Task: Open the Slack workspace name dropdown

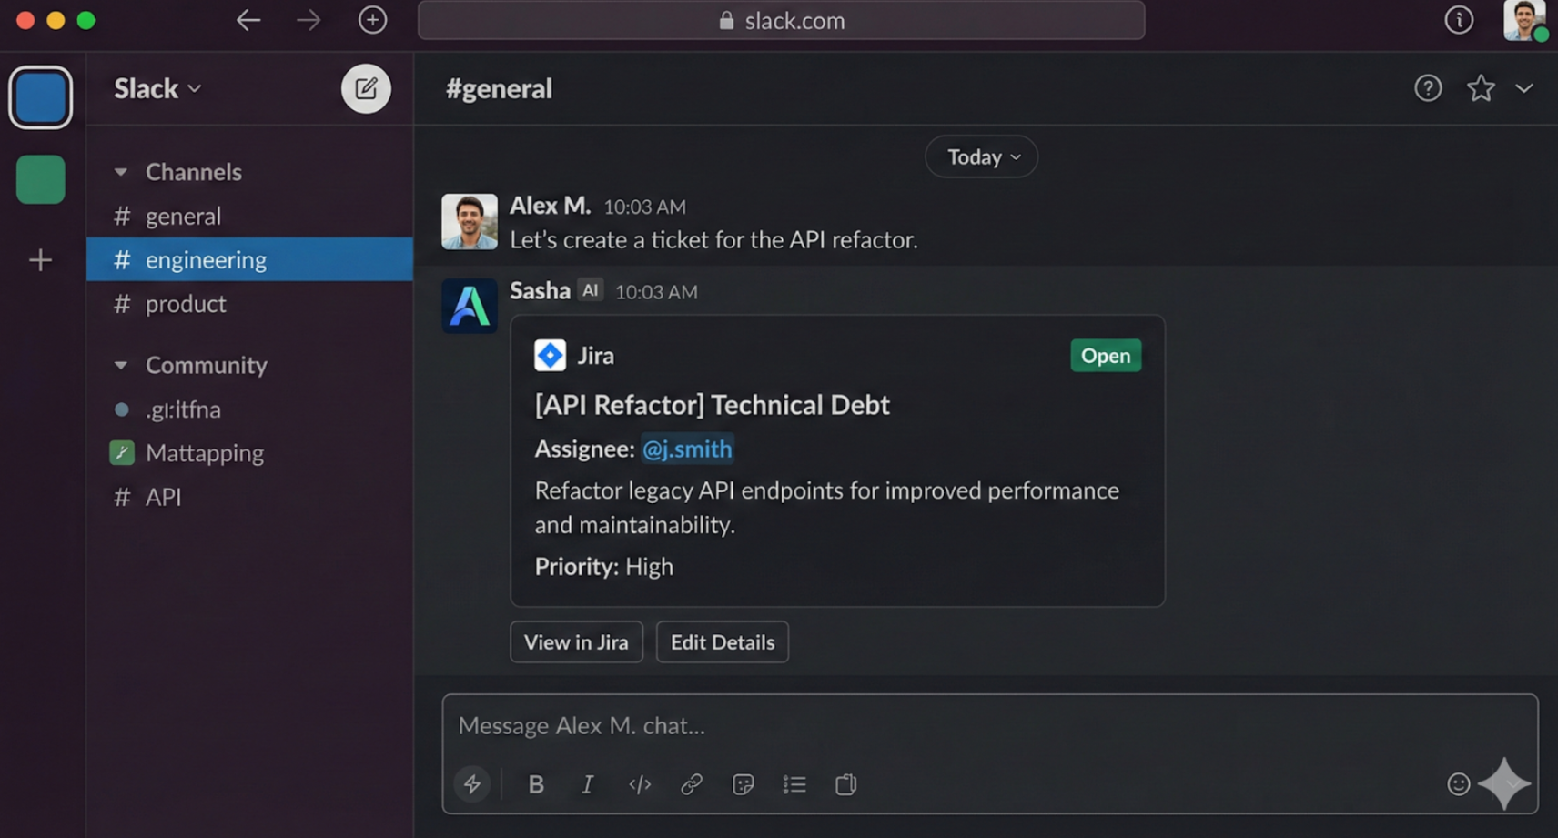Action: click(x=157, y=89)
